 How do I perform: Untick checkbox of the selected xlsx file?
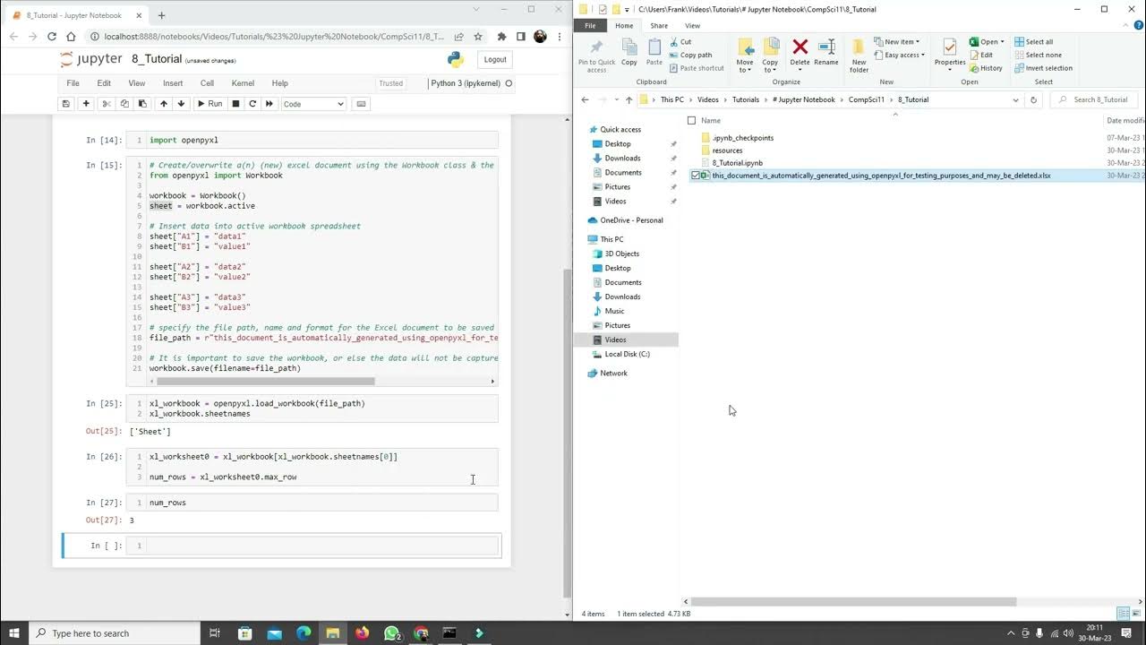point(695,176)
